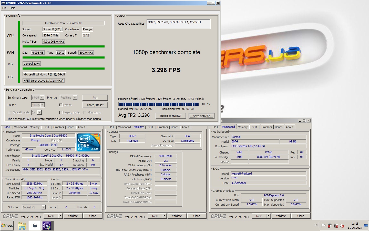
Task: Click the Save data file button
Action: pyautogui.click(x=201, y=116)
